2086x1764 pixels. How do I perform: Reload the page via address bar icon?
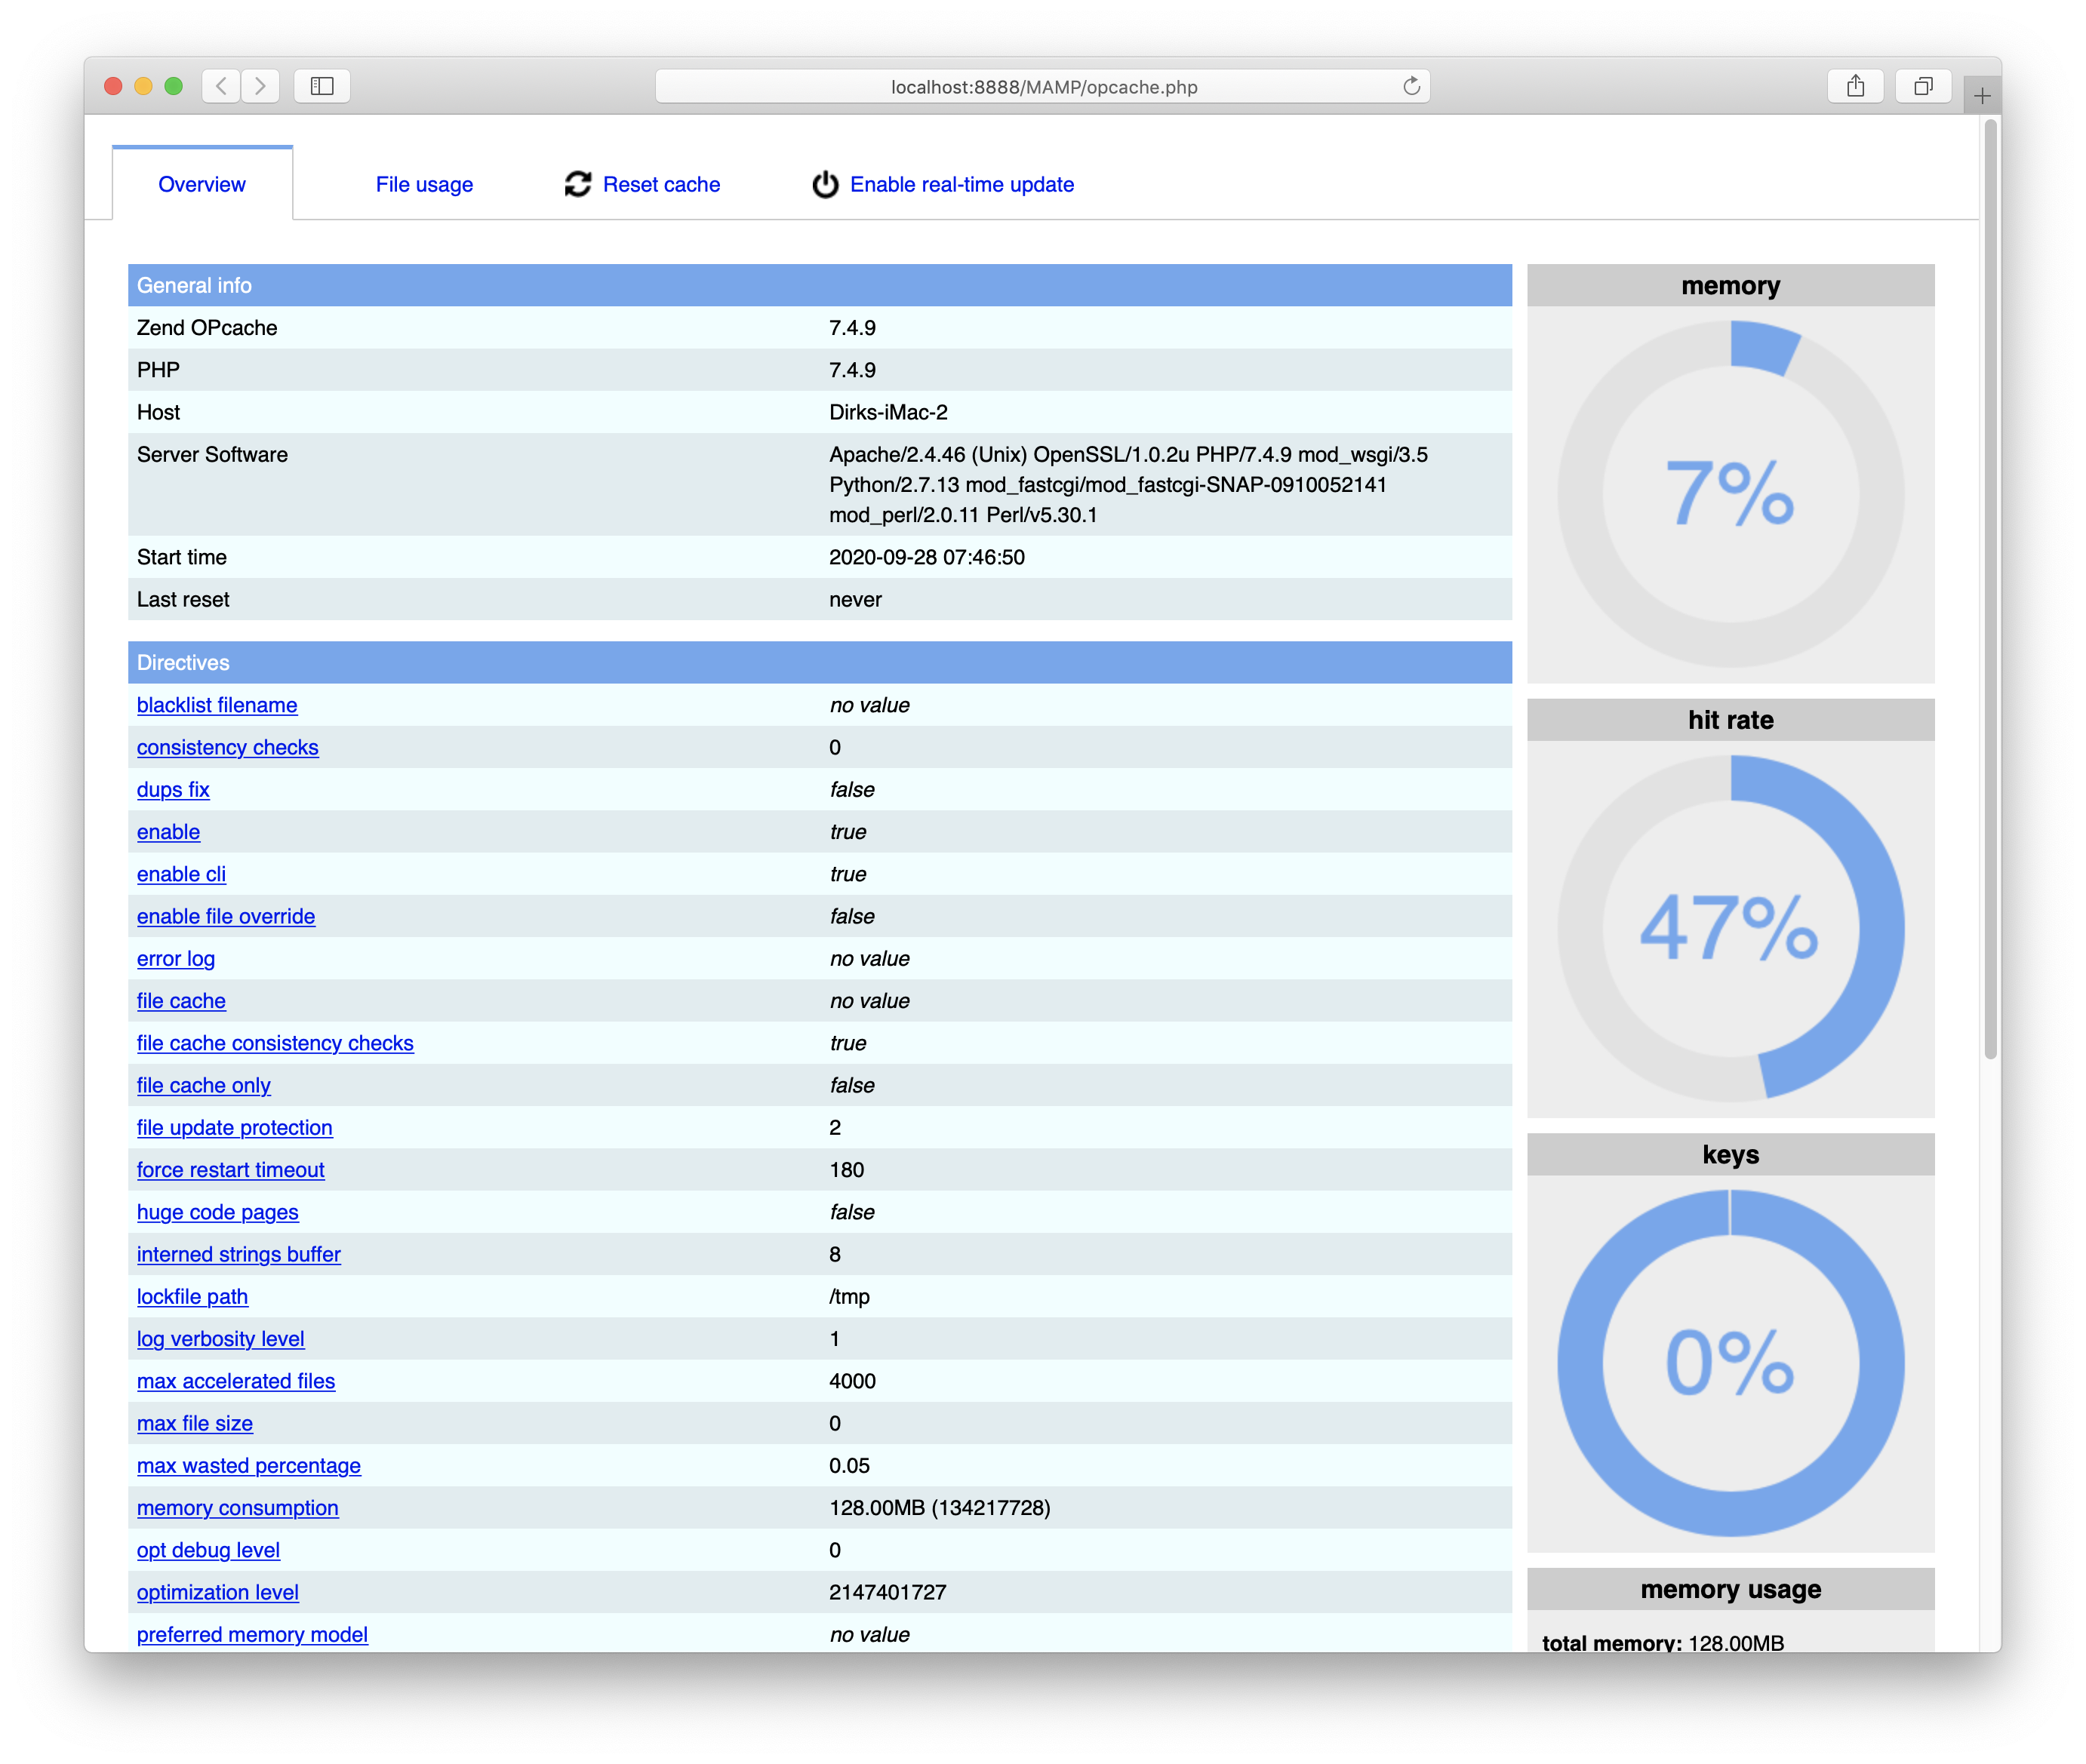click(x=1410, y=86)
